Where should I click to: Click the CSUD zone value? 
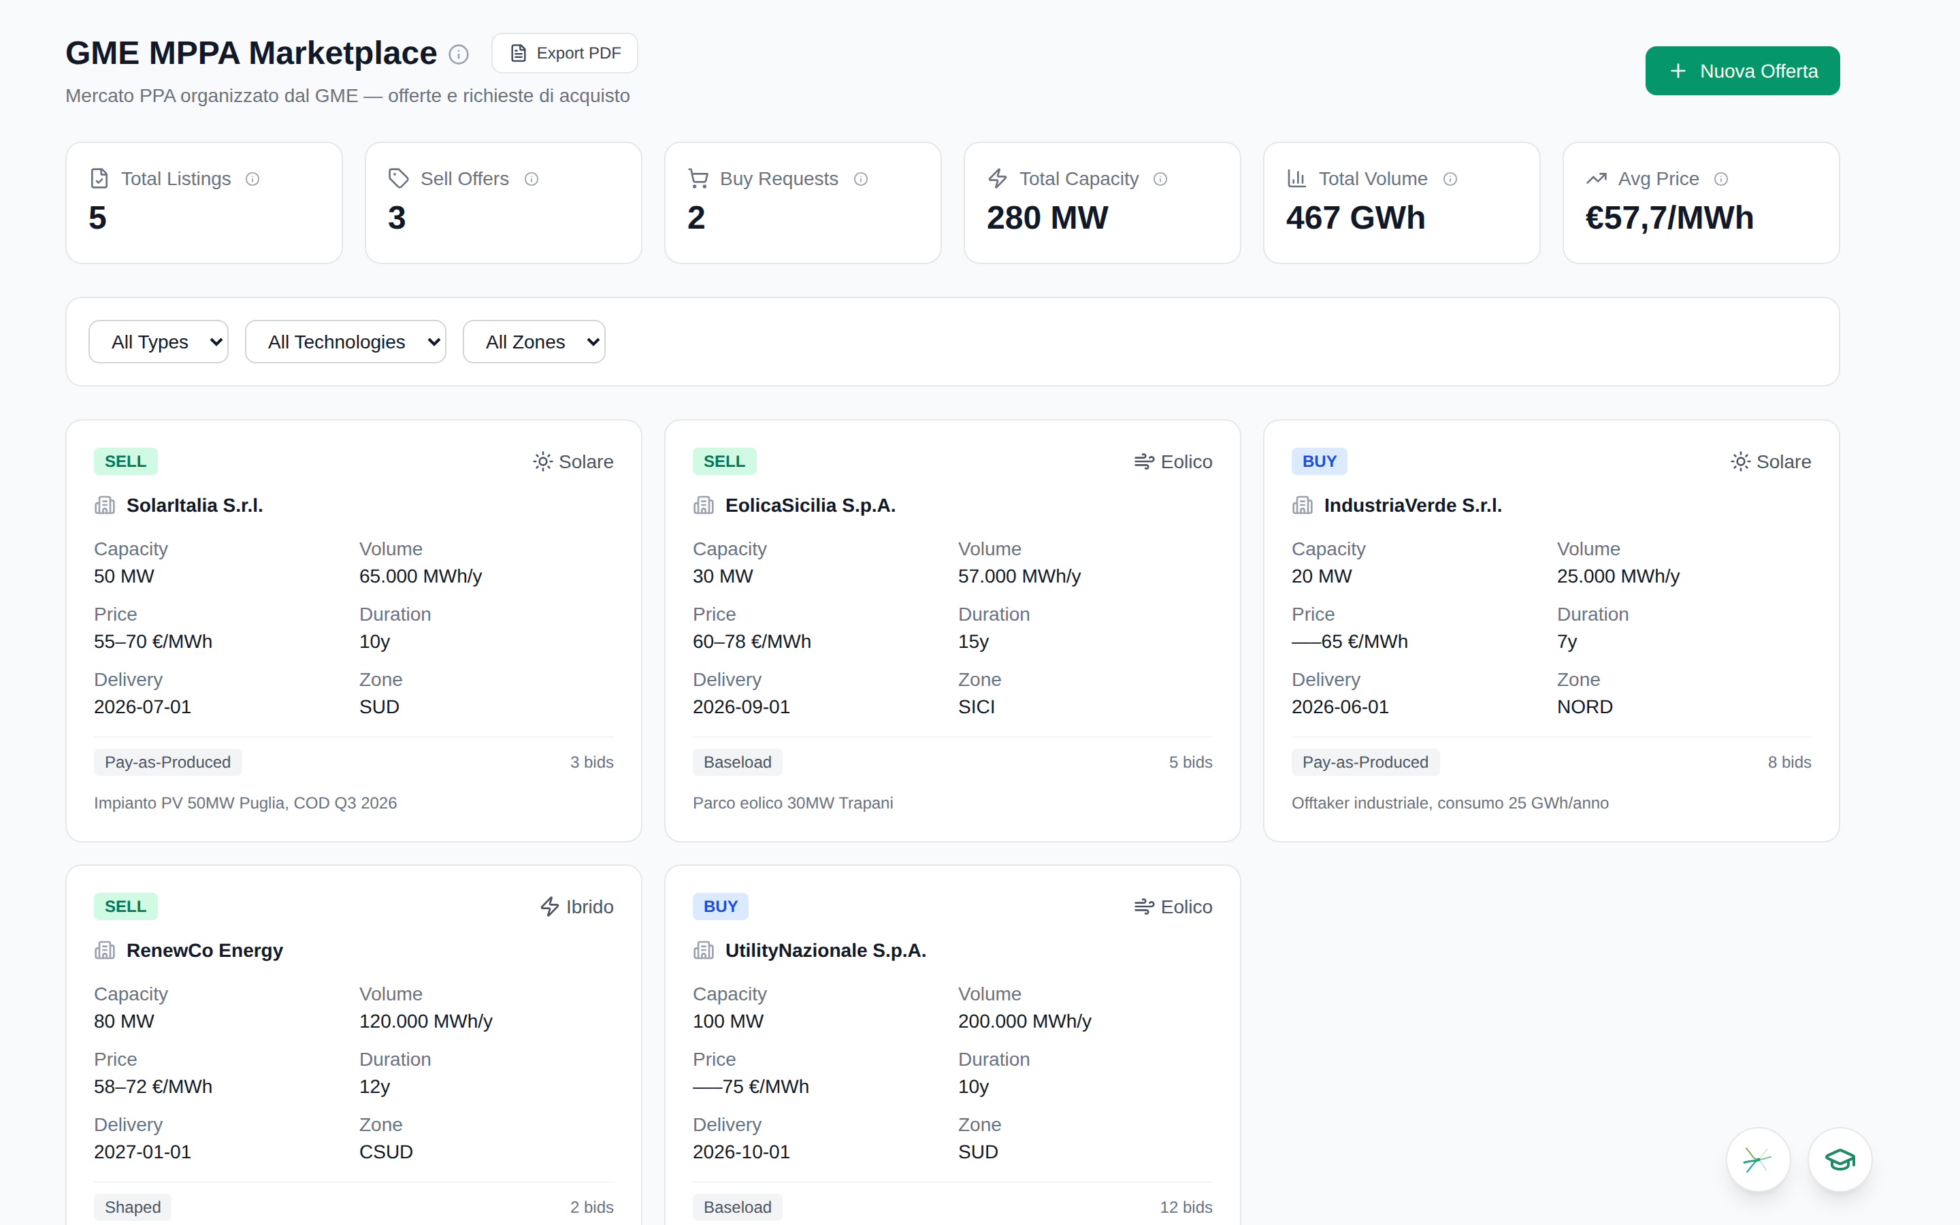(x=387, y=1152)
